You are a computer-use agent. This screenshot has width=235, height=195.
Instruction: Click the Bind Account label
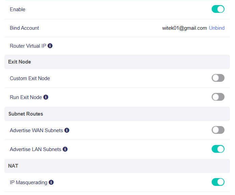(x=24, y=28)
